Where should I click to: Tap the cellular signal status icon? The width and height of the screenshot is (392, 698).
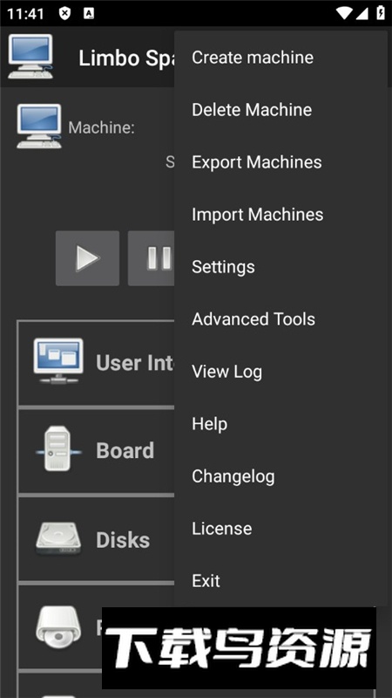pos(362,13)
